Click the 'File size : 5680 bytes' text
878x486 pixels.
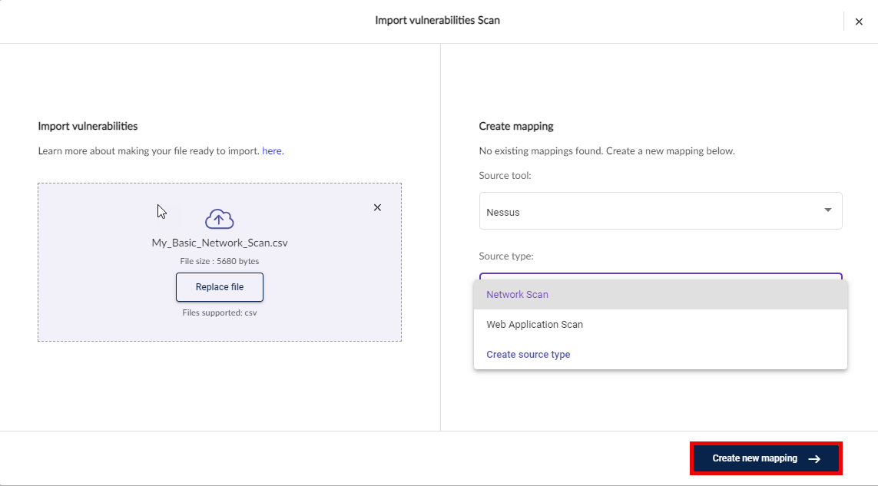pos(220,261)
